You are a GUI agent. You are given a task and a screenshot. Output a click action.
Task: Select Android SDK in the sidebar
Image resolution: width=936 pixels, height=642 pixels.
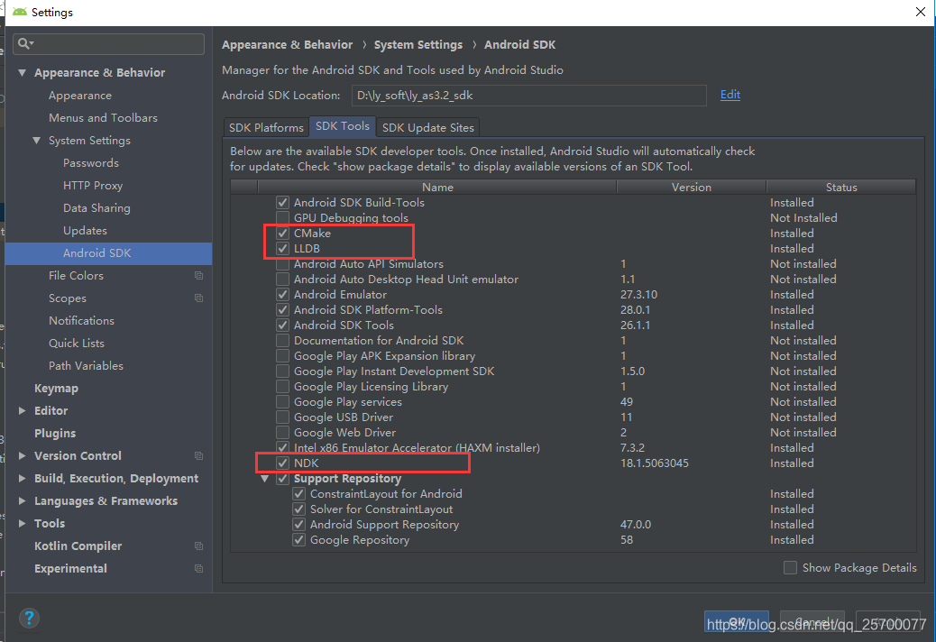108,253
